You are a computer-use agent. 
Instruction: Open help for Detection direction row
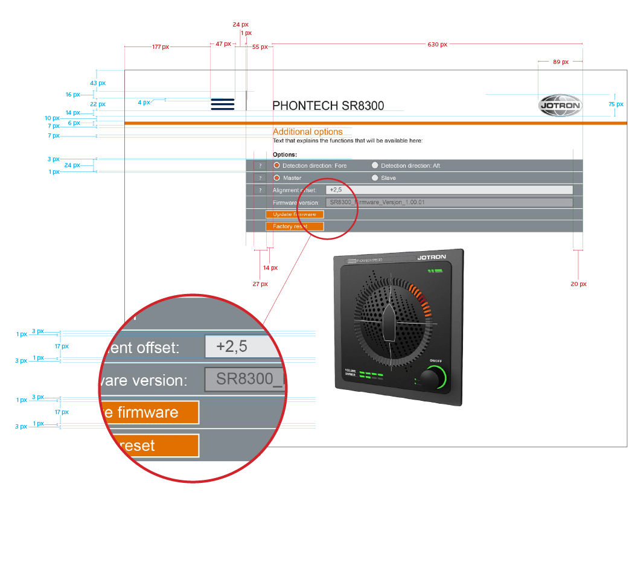[260, 165]
